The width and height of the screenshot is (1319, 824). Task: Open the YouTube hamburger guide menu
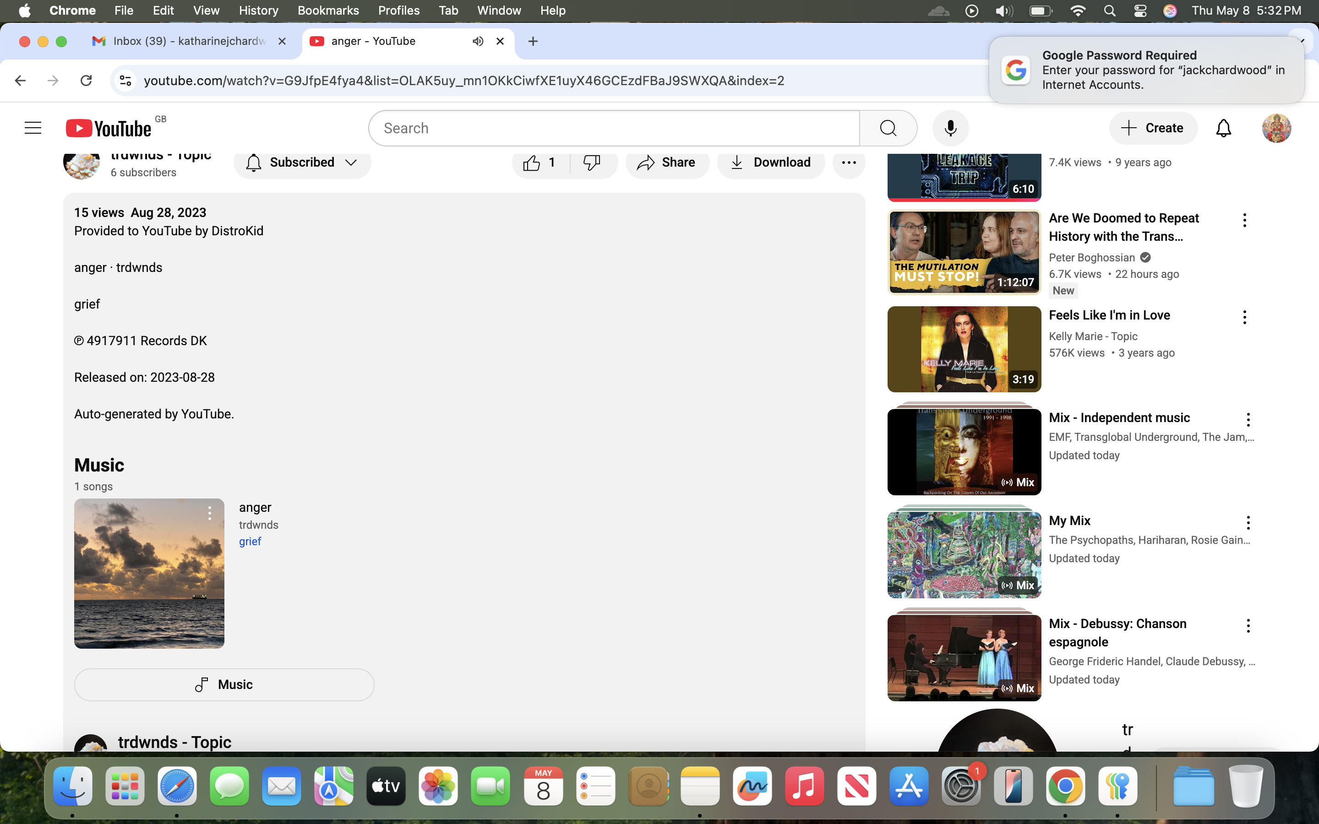click(x=33, y=128)
